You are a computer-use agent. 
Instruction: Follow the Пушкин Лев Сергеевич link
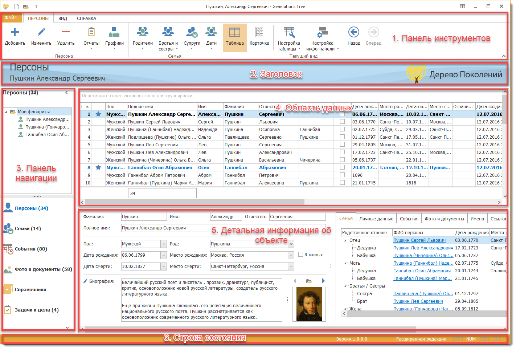[418, 301]
